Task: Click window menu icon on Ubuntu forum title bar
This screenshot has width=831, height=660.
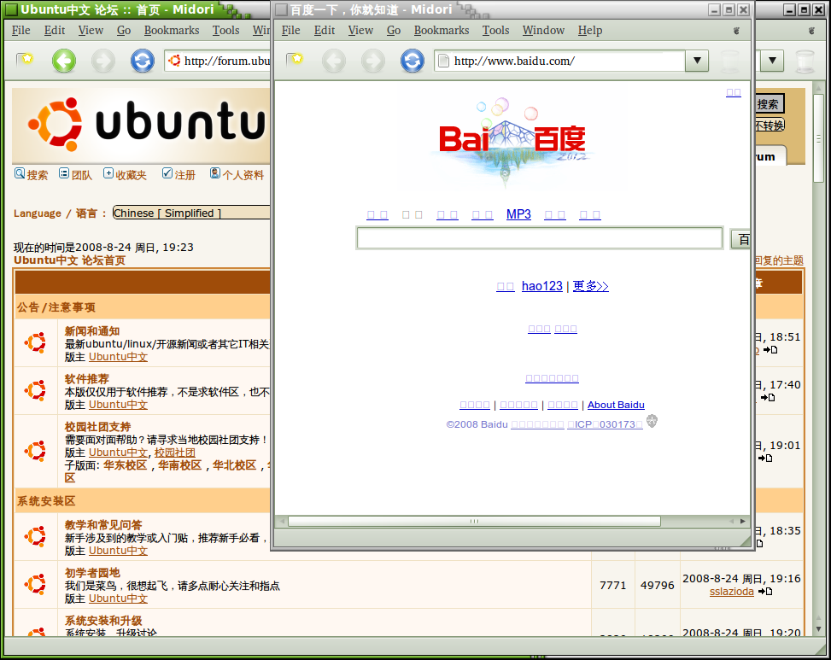Action: pos(12,9)
